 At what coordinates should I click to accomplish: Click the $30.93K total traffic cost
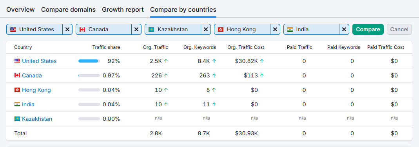247,133
